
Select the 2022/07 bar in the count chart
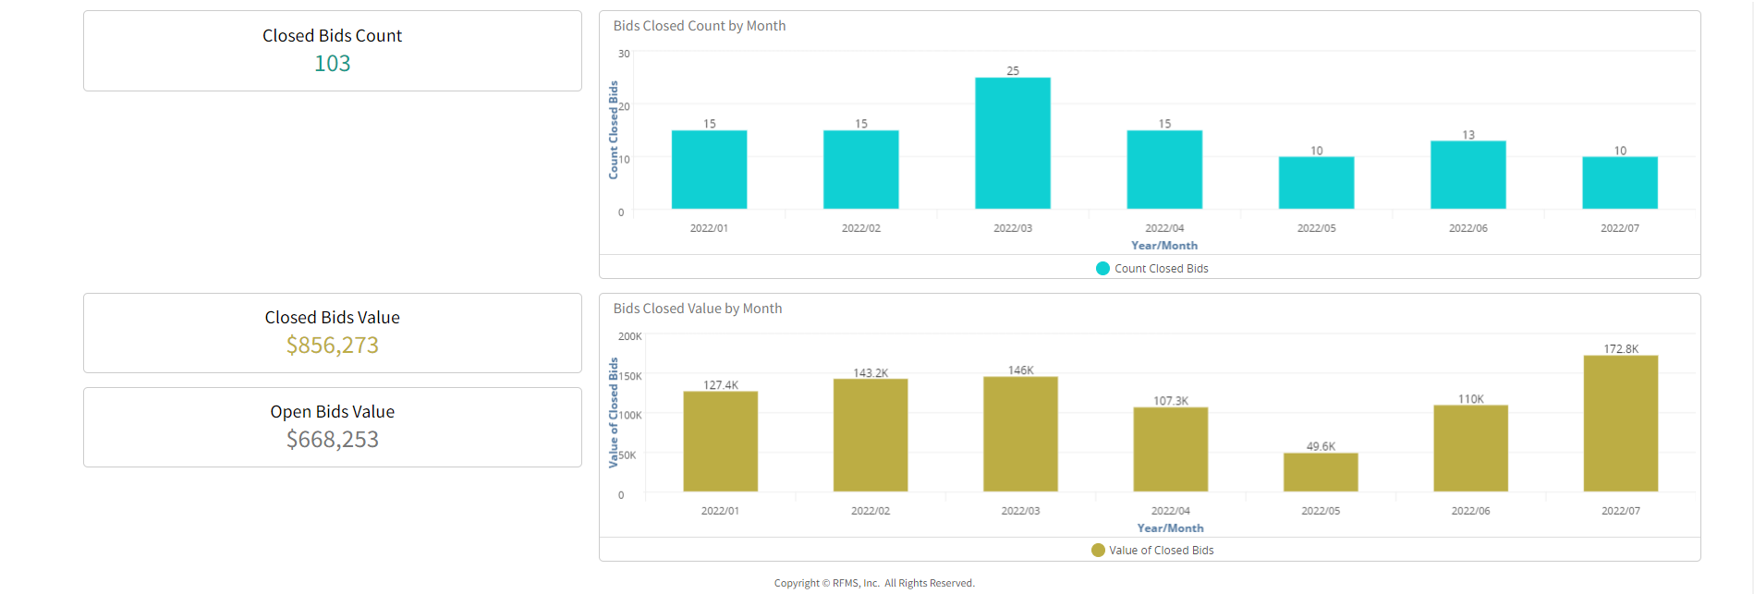(x=1620, y=183)
